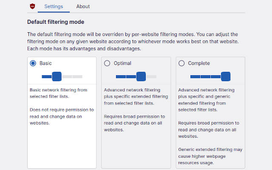This screenshot has height=170, width=272.
Task: Click the Complete mode description card
Action: pos(210,113)
